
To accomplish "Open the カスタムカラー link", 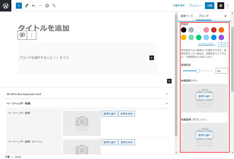I will 207,45.
